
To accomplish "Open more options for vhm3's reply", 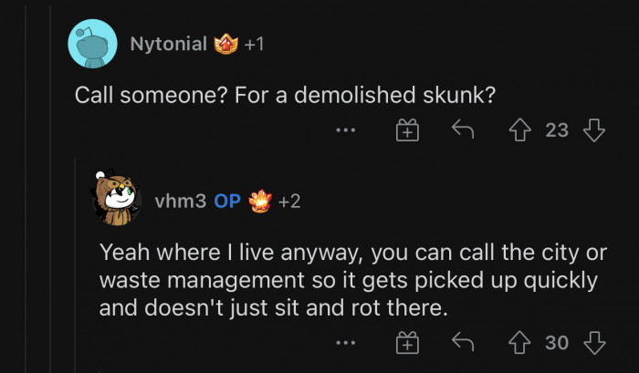I will pyautogui.click(x=345, y=343).
